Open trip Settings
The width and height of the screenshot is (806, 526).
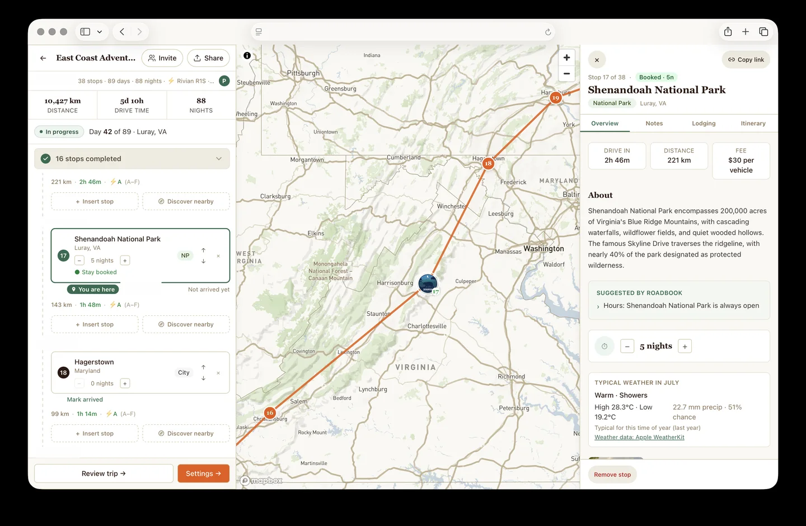(x=204, y=473)
